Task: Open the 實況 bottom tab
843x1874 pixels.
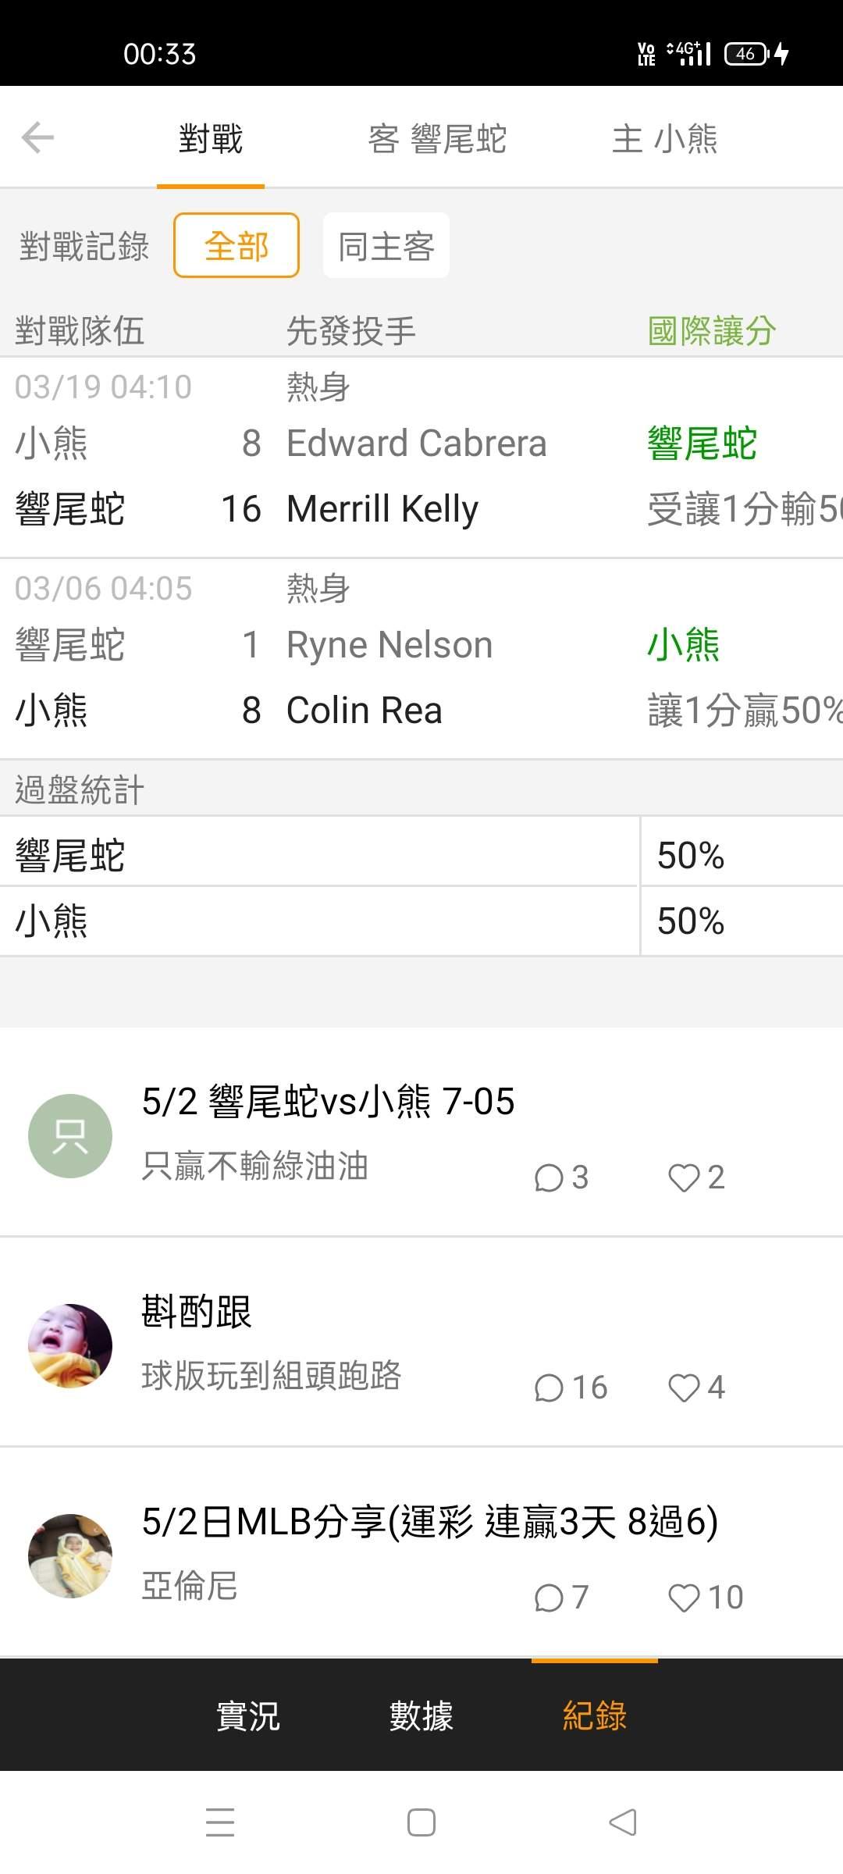Action: (248, 1715)
